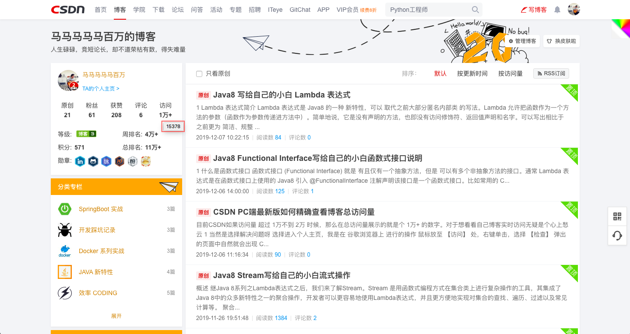Click the Docker whale icon in 分类专栏
Image resolution: width=630 pixels, height=334 pixels.
point(64,250)
